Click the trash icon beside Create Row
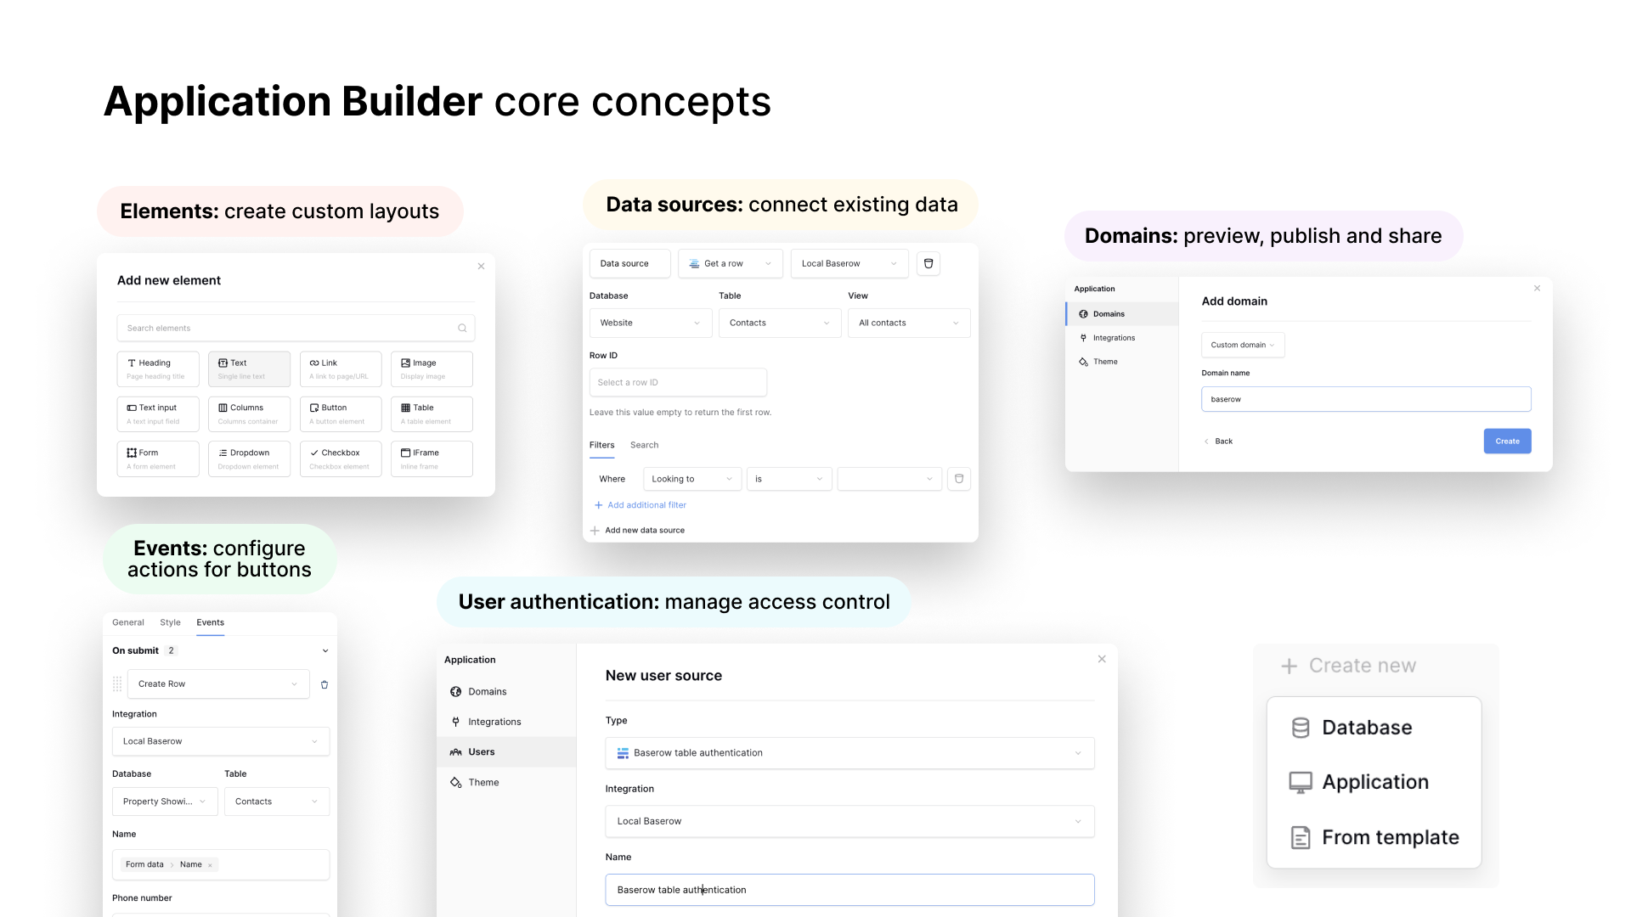Image resolution: width=1631 pixels, height=917 pixels. tap(324, 684)
